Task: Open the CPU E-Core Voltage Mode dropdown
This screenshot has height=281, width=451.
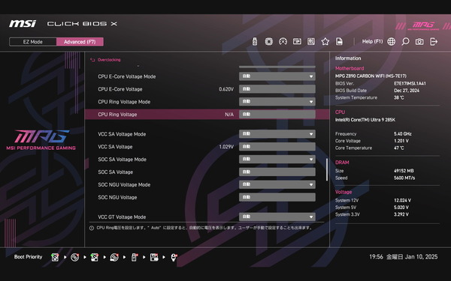Action: 277,76
